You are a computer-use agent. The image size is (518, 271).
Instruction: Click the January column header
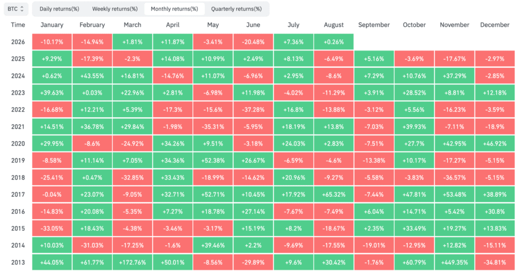52,25
